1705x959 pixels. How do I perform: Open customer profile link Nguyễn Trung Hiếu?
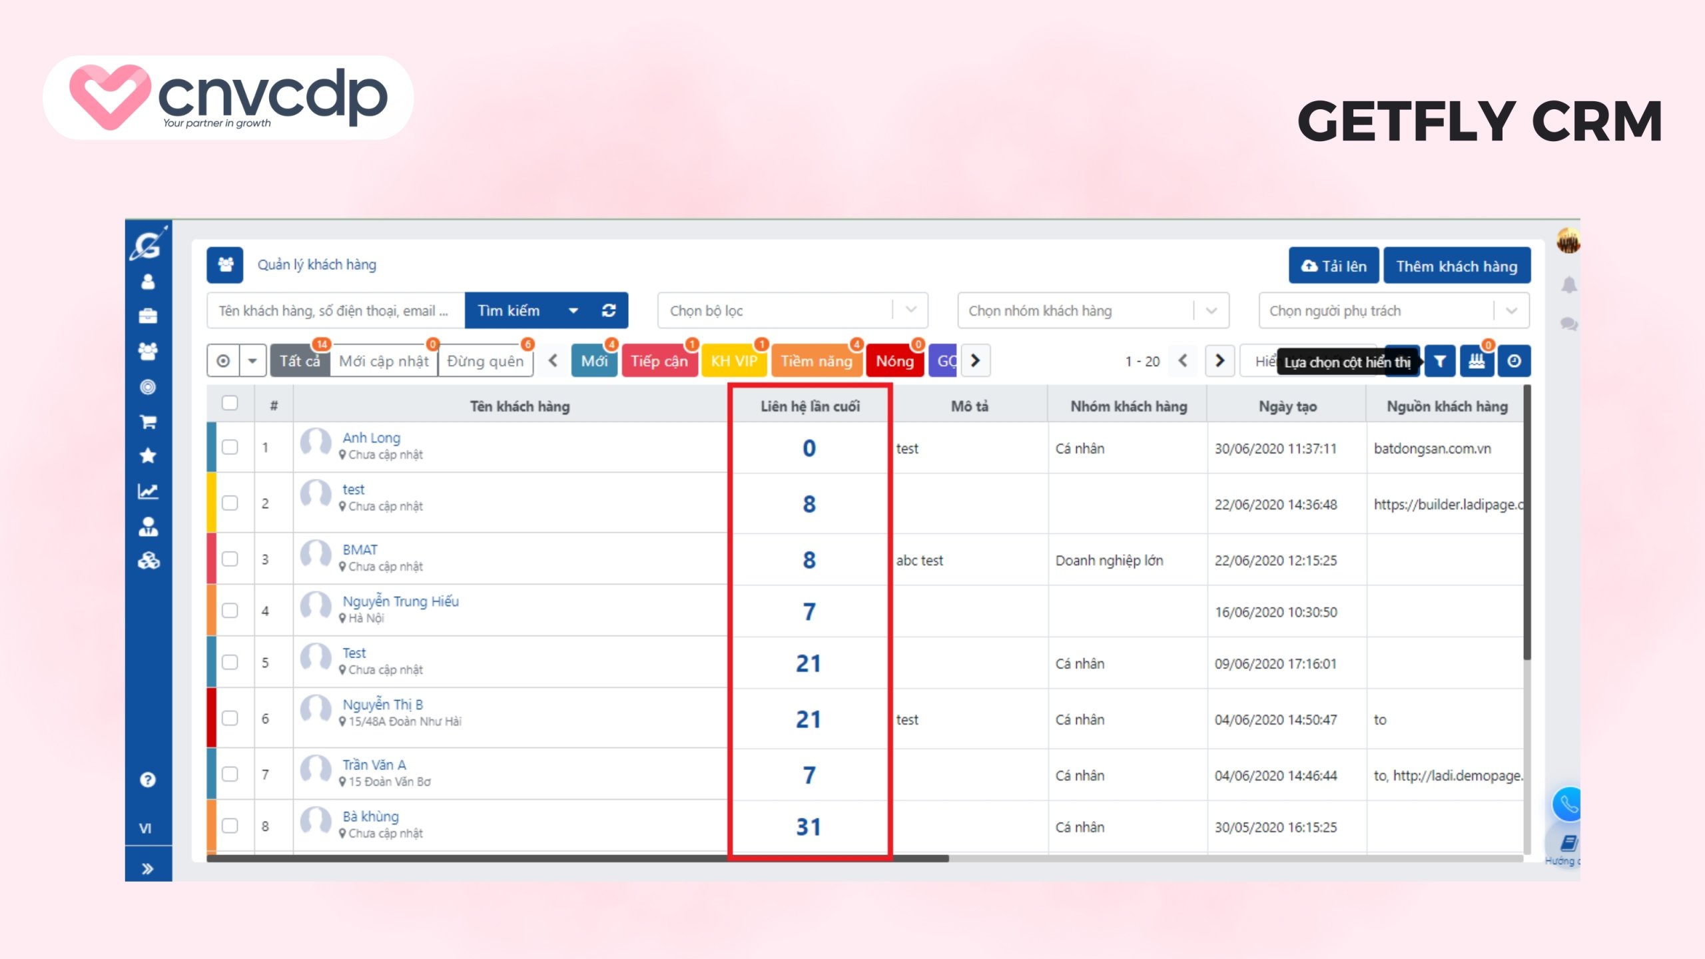point(400,601)
